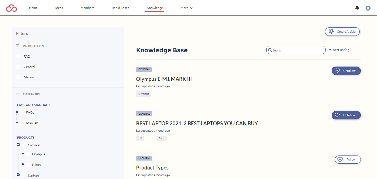
Task: Open the Rapid Cases tab
Action: [120, 8]
